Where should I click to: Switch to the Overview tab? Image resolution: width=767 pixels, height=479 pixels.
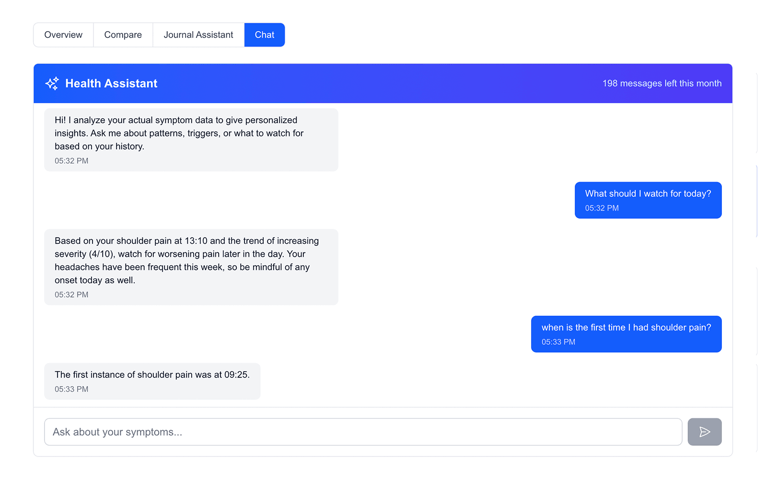click(63, 34)
